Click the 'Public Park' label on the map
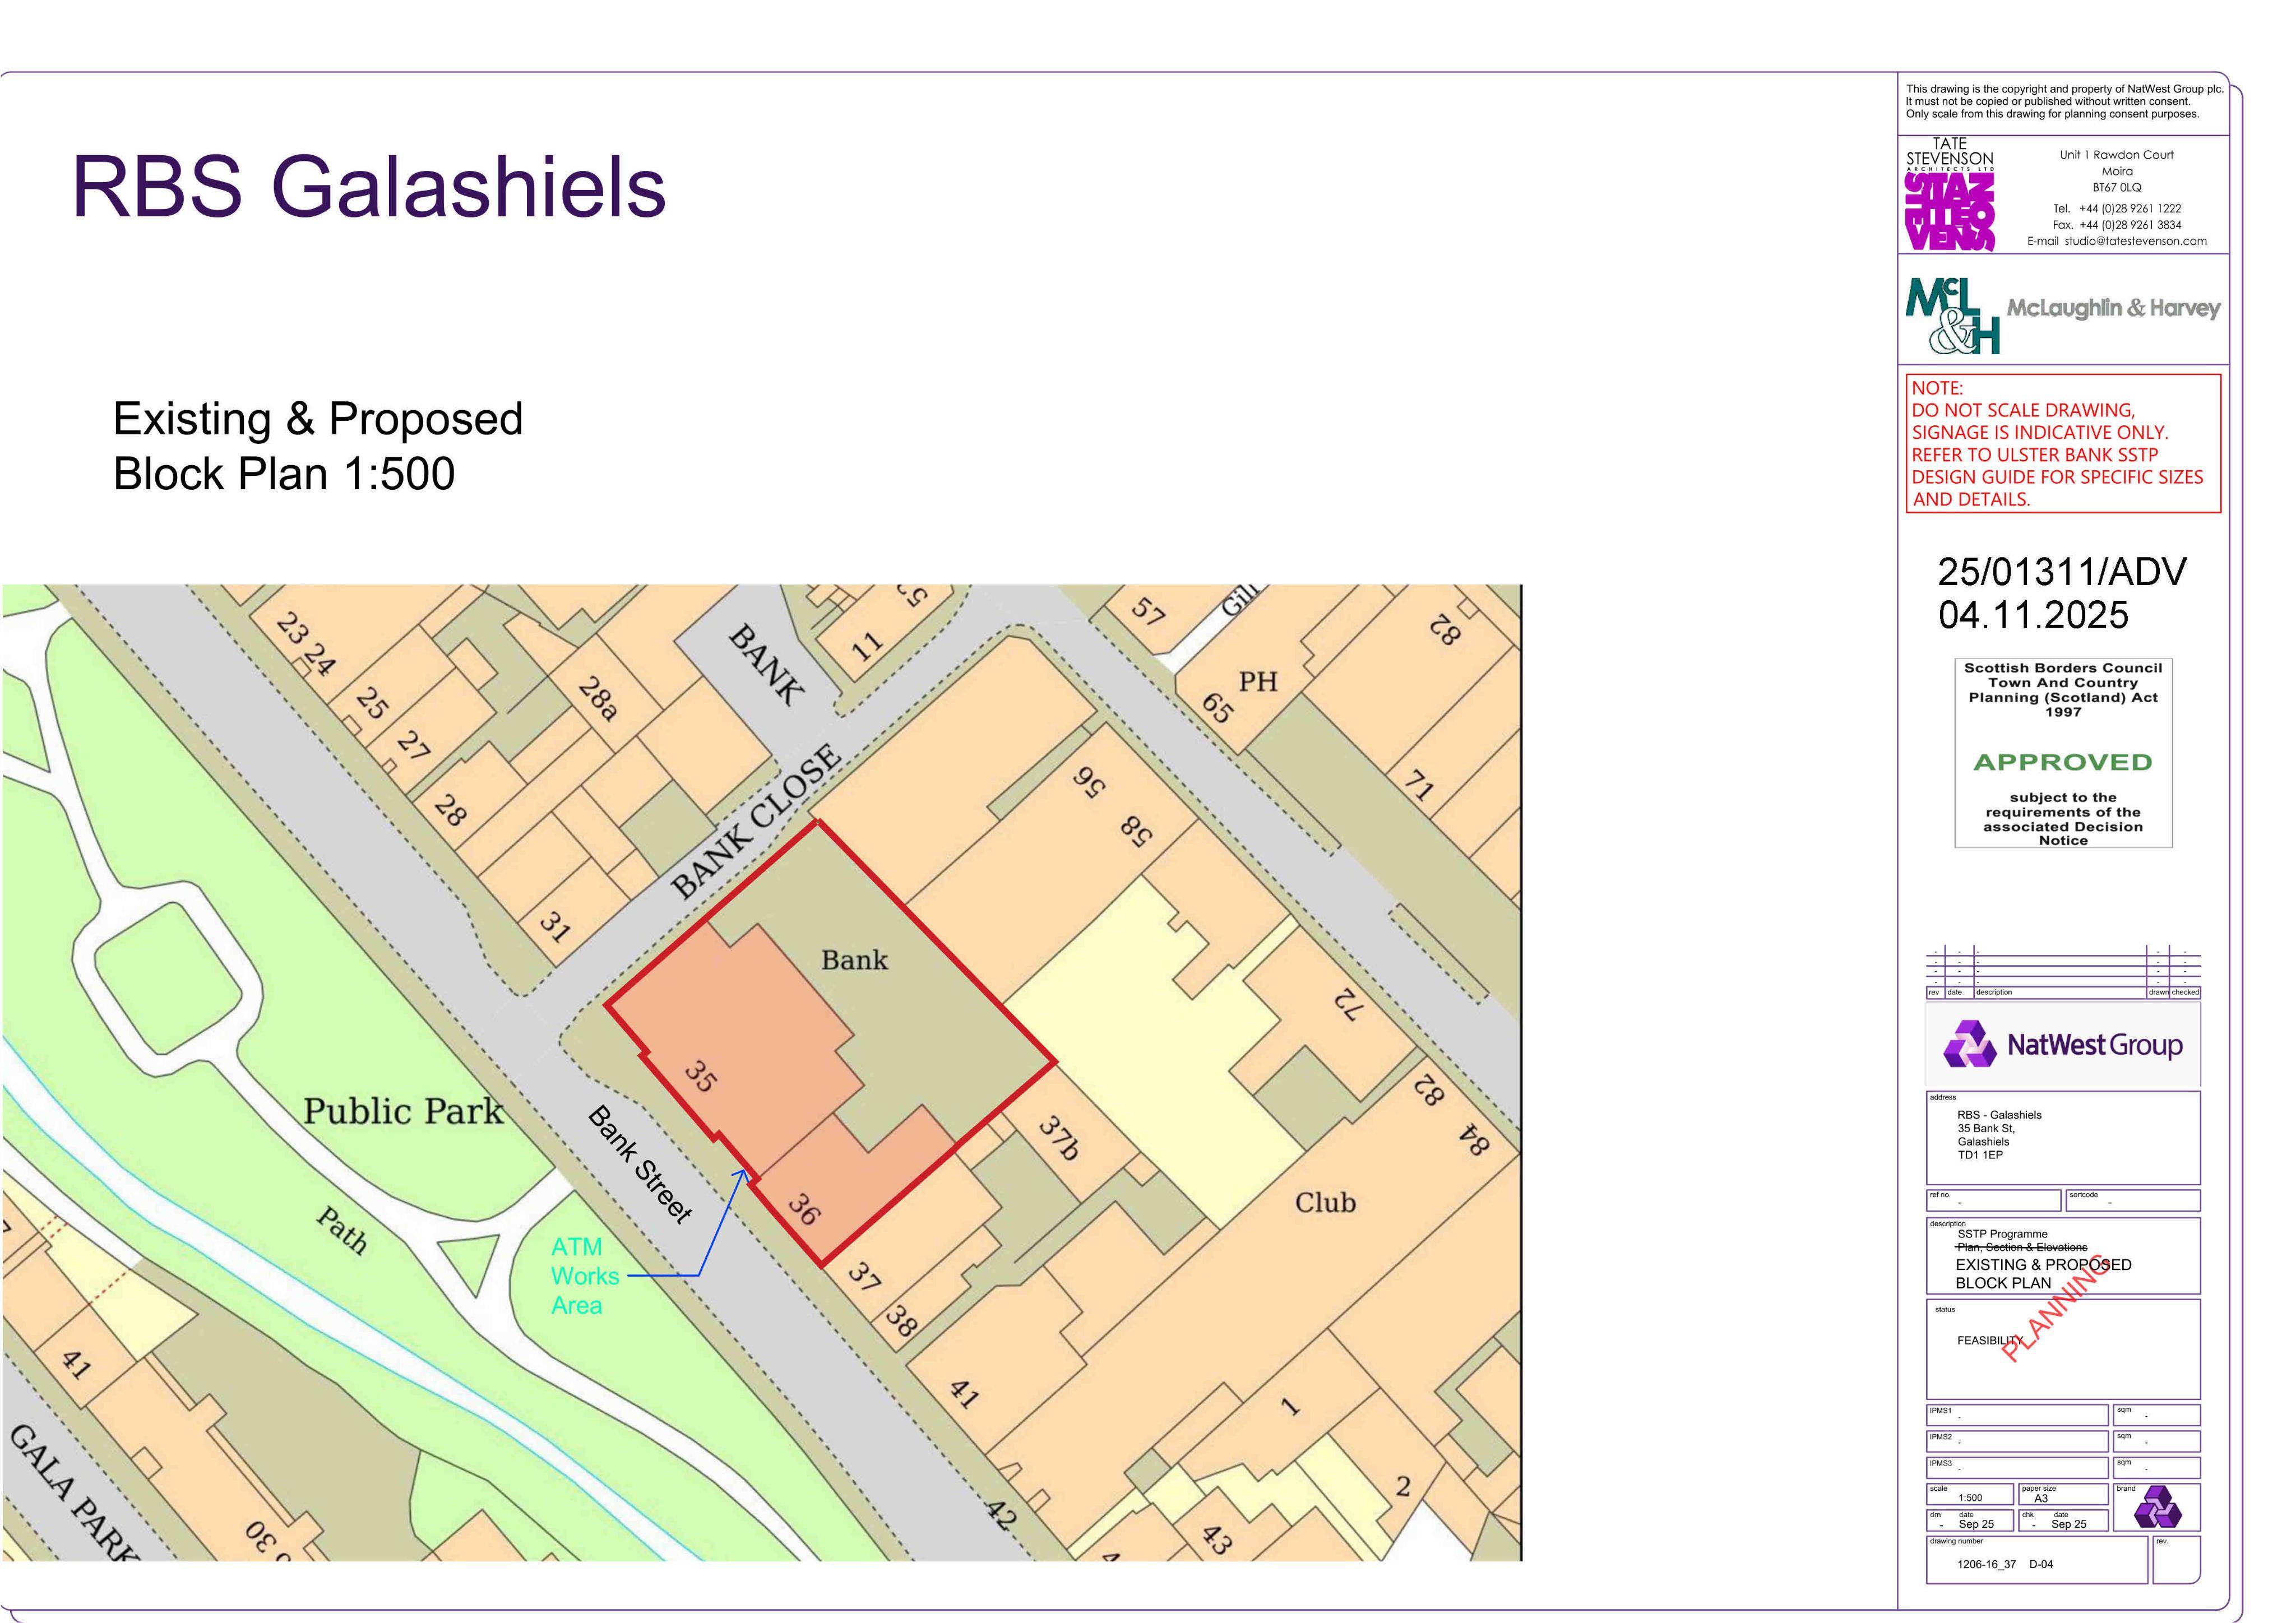Viewport: 2296px width, 1623px height. (404, 1112)
